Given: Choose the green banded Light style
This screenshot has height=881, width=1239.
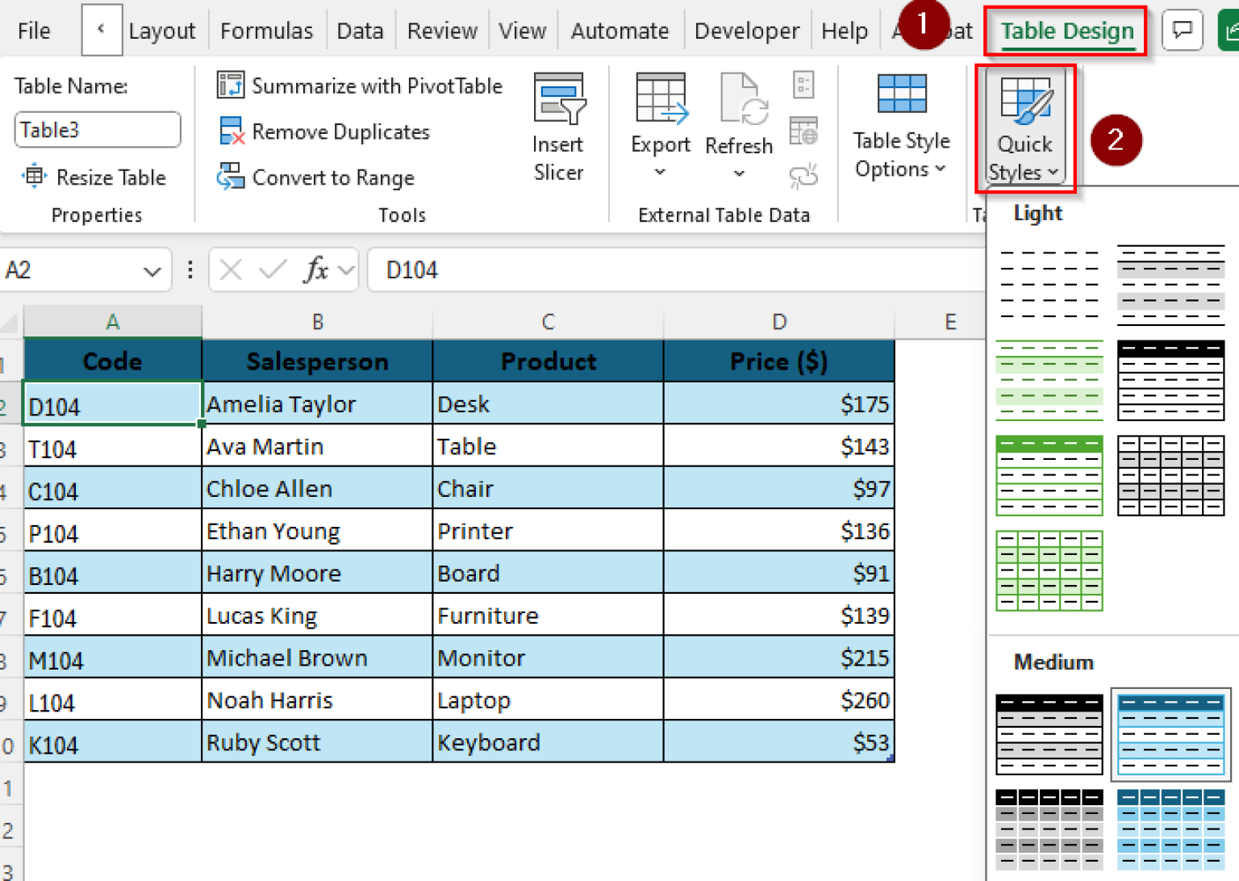Looking at the screenshot, I should (x=1049, y=380).
